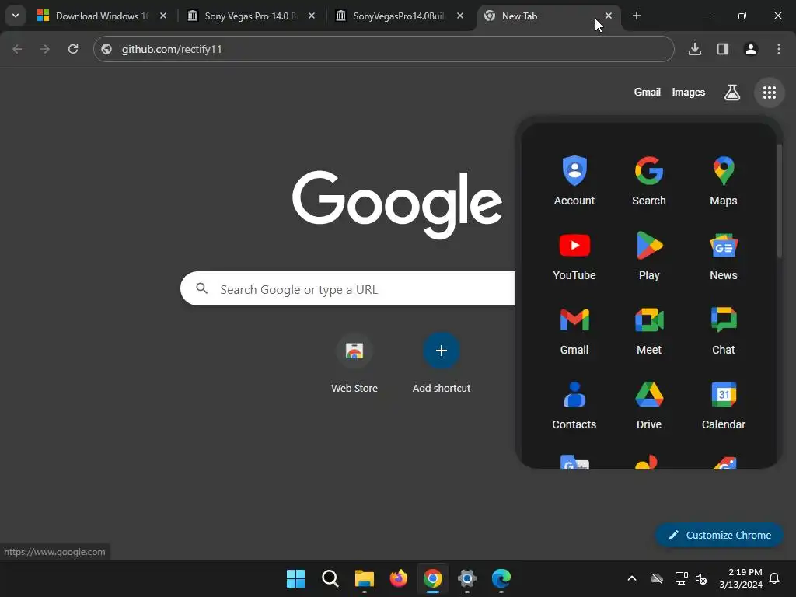This screenshot has height=597, width=796.
Task: Toggle the Chrome side panel
Action: [x=723, y=49]
